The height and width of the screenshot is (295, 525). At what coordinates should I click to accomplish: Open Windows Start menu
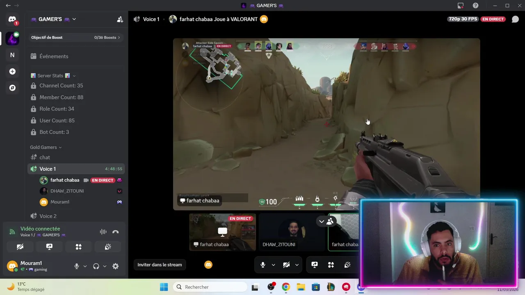point(164,287)
